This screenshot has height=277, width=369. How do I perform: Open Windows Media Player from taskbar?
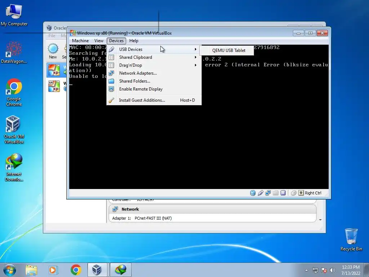[53, 270]
